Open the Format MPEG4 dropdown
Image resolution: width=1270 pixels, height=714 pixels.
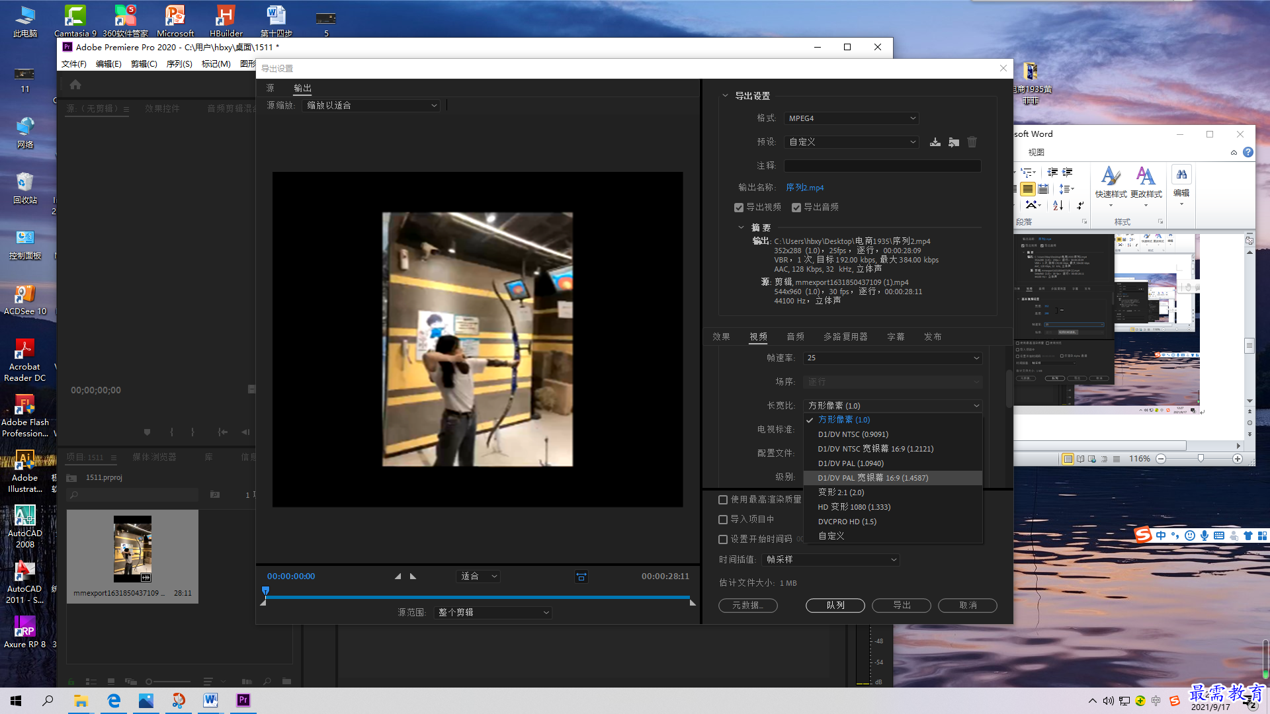click(x=852, y=118)
